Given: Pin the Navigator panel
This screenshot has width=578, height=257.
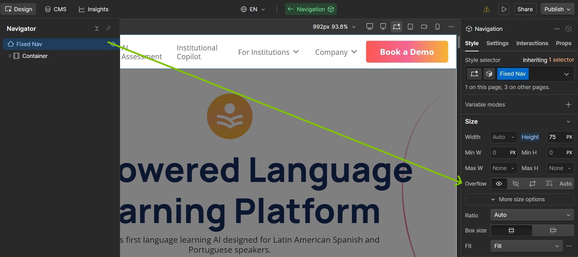Looking at the screenshot, I should click(x=108, y=29).
